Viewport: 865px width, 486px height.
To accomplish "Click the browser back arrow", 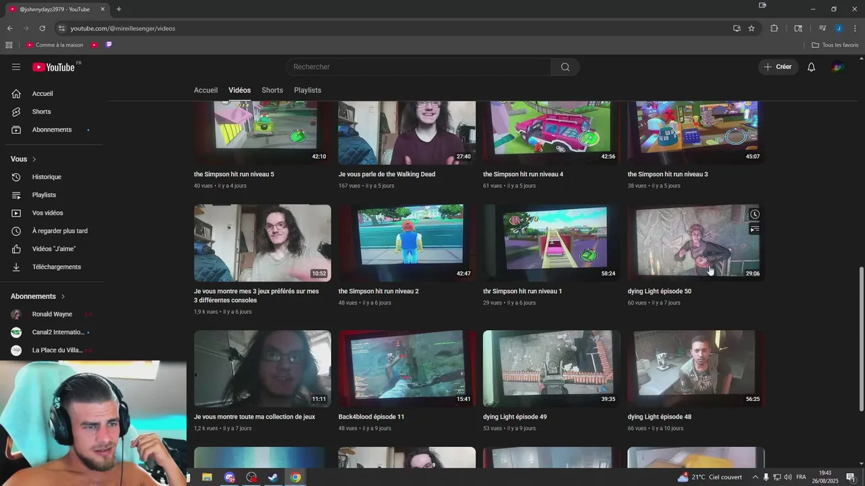I will click(9, 28).
